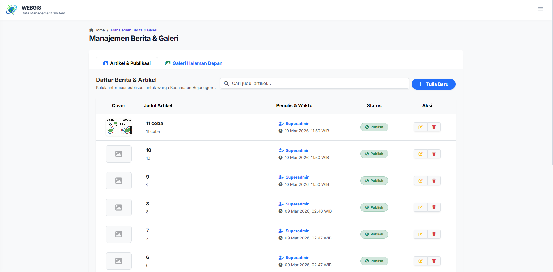Click the WEBGIS globe logo

click(12, 10)
